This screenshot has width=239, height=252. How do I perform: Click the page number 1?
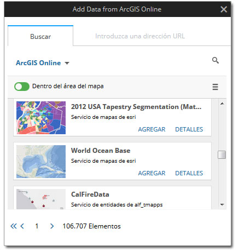tap(37, 226)
